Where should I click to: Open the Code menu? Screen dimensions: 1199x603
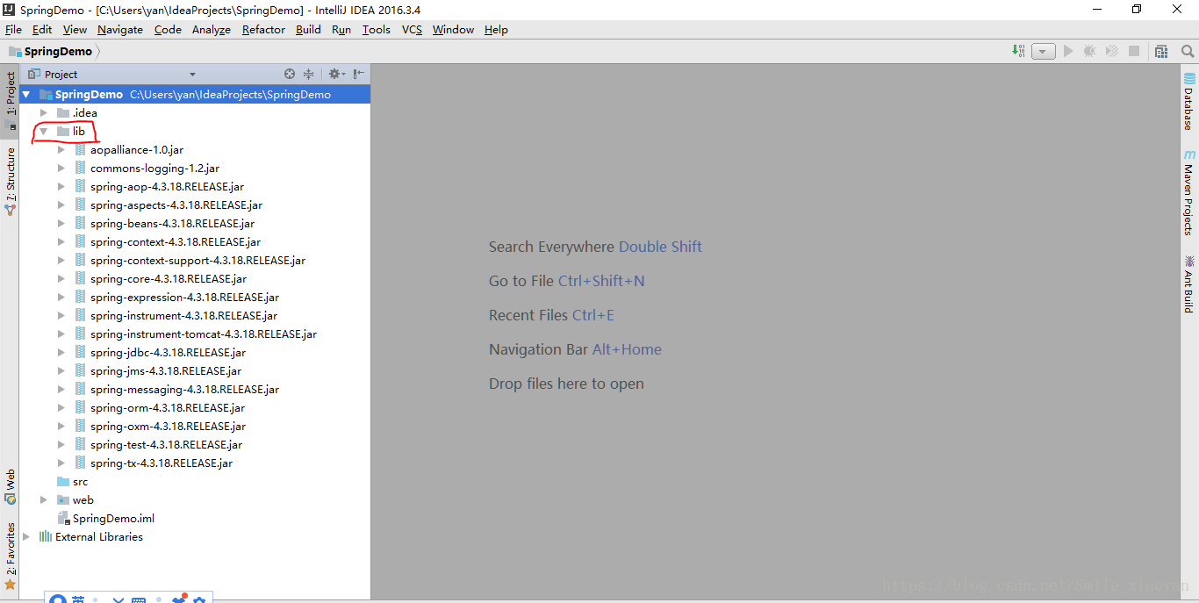point(168,29)
